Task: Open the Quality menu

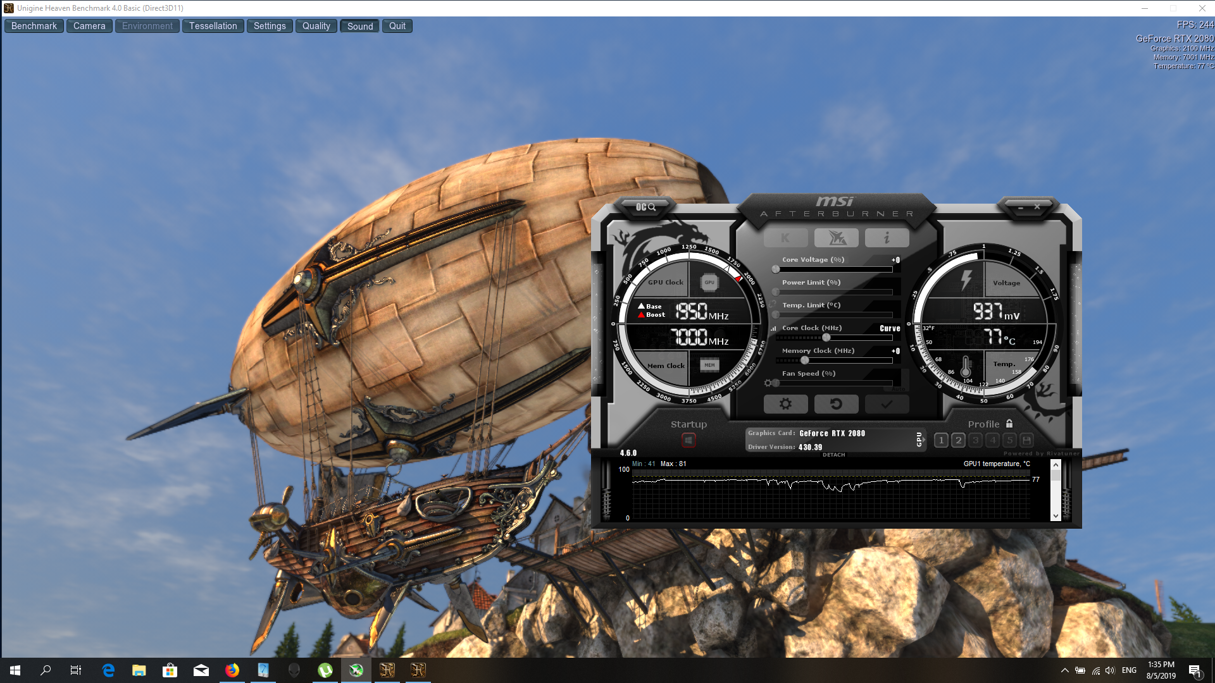Action: [316, 26]
